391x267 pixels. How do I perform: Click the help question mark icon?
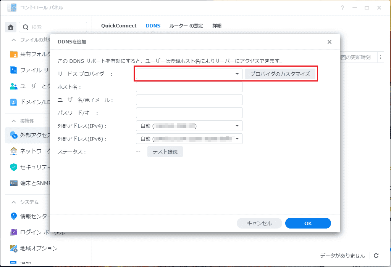click(x=343, y=8)
